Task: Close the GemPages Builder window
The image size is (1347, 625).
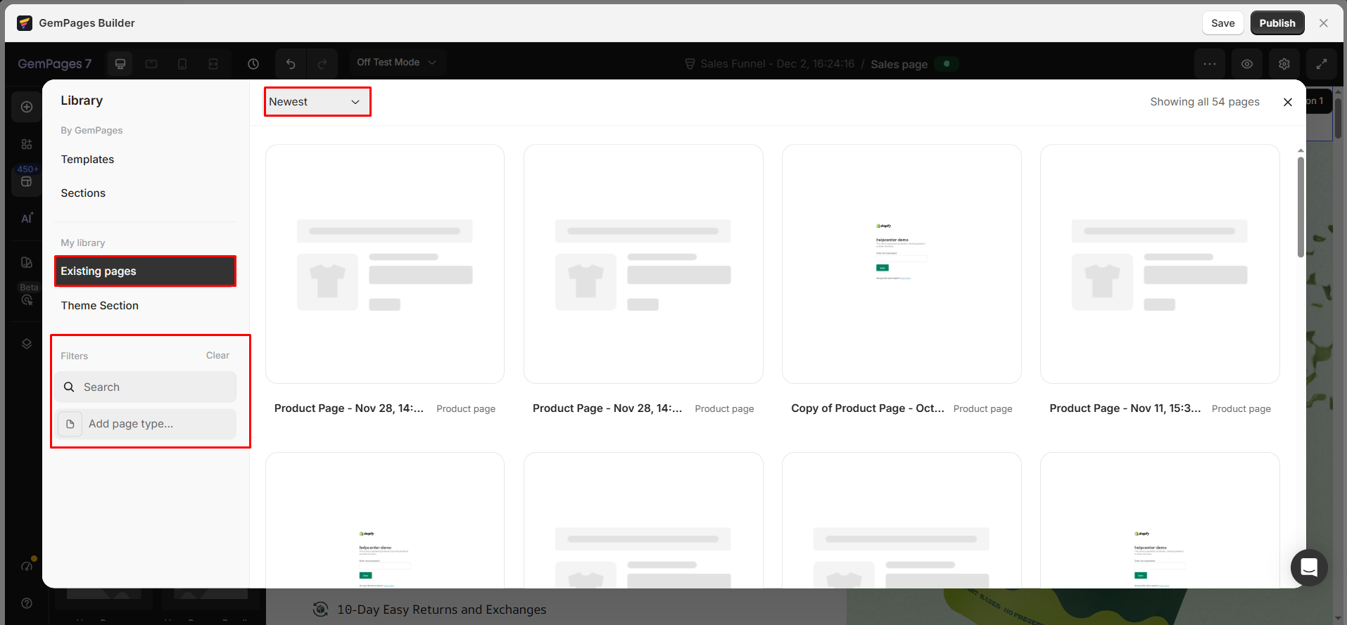Action: coord(1324,23)
